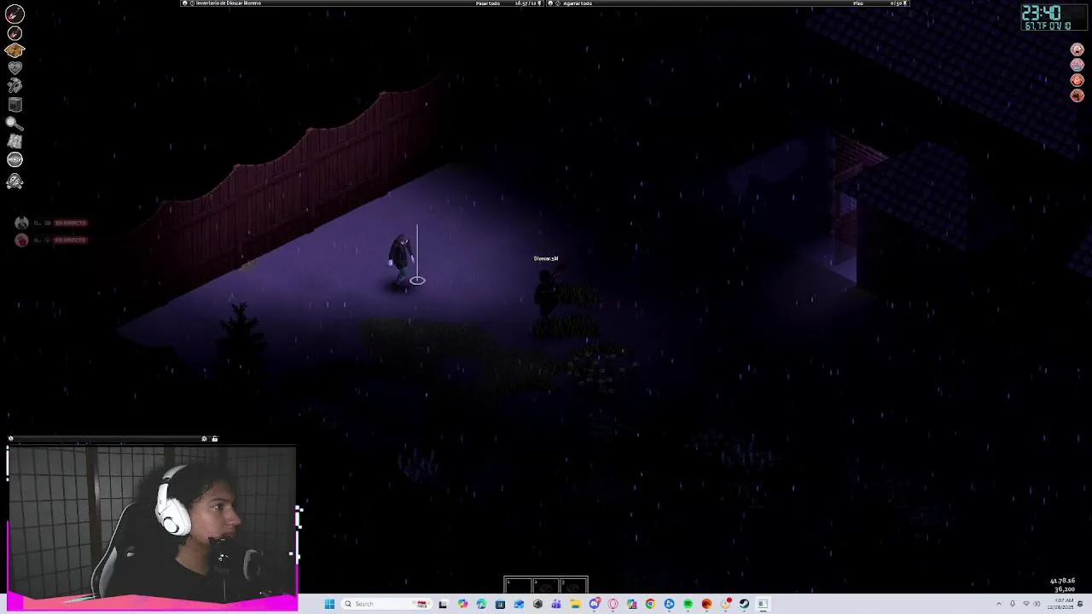
Task: Click 'Agarrar todo' in the loot bar
Action: (578, 3)
